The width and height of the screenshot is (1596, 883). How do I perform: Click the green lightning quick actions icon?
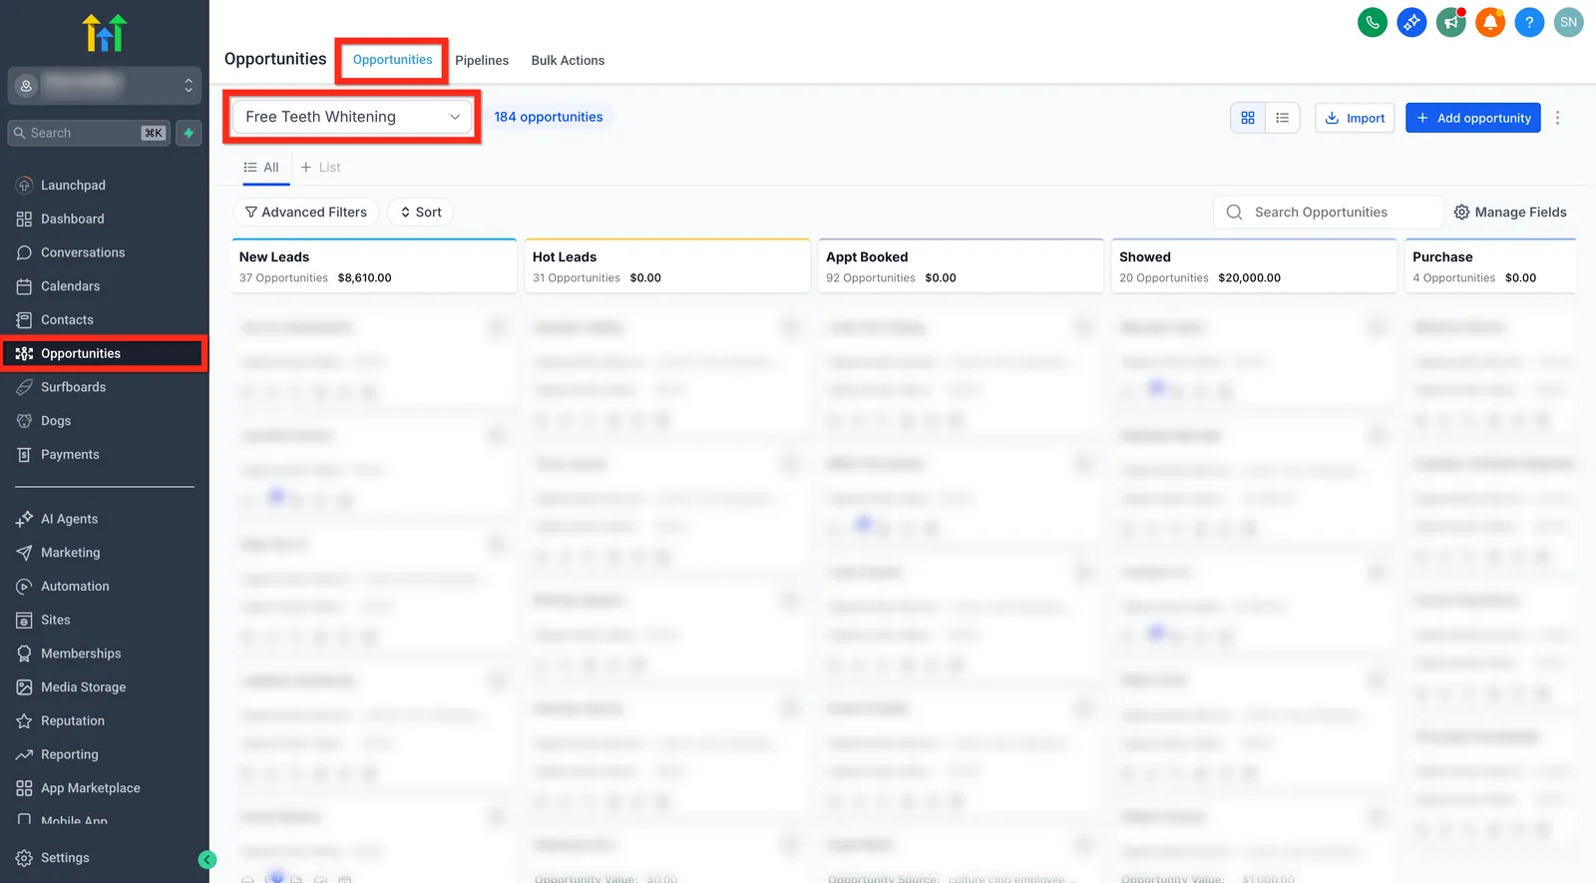pyautogui.click(x=189, y=133)
